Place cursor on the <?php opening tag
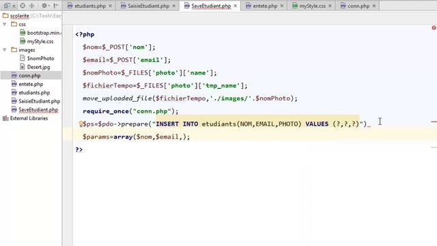 (x=85, y=35)
